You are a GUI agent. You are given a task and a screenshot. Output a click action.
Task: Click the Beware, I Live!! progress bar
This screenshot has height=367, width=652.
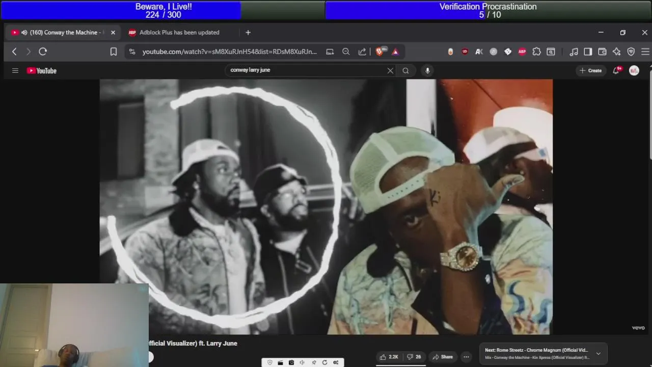(x=163, y=11)
